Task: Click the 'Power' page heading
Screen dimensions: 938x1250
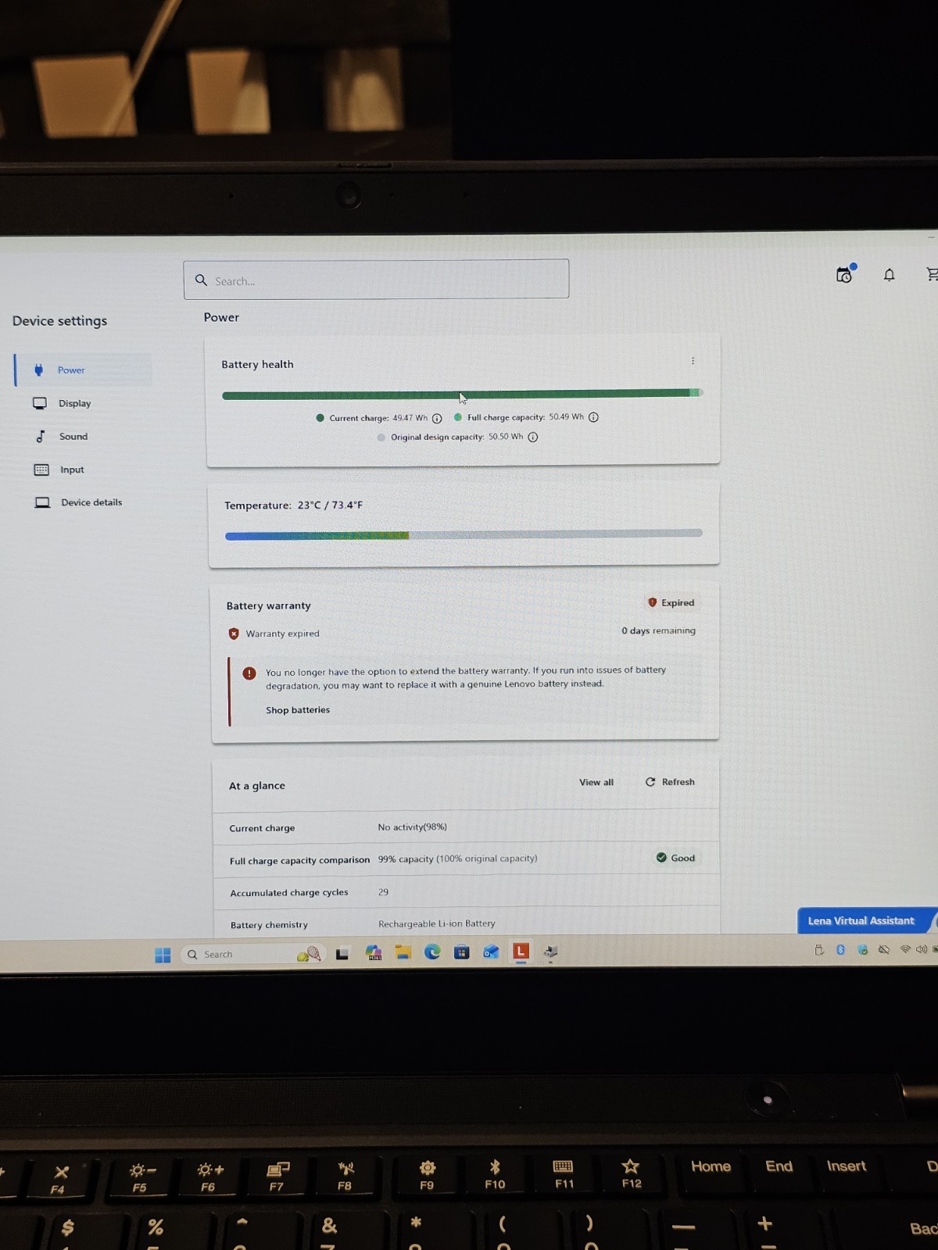Action: click(221, 317)
